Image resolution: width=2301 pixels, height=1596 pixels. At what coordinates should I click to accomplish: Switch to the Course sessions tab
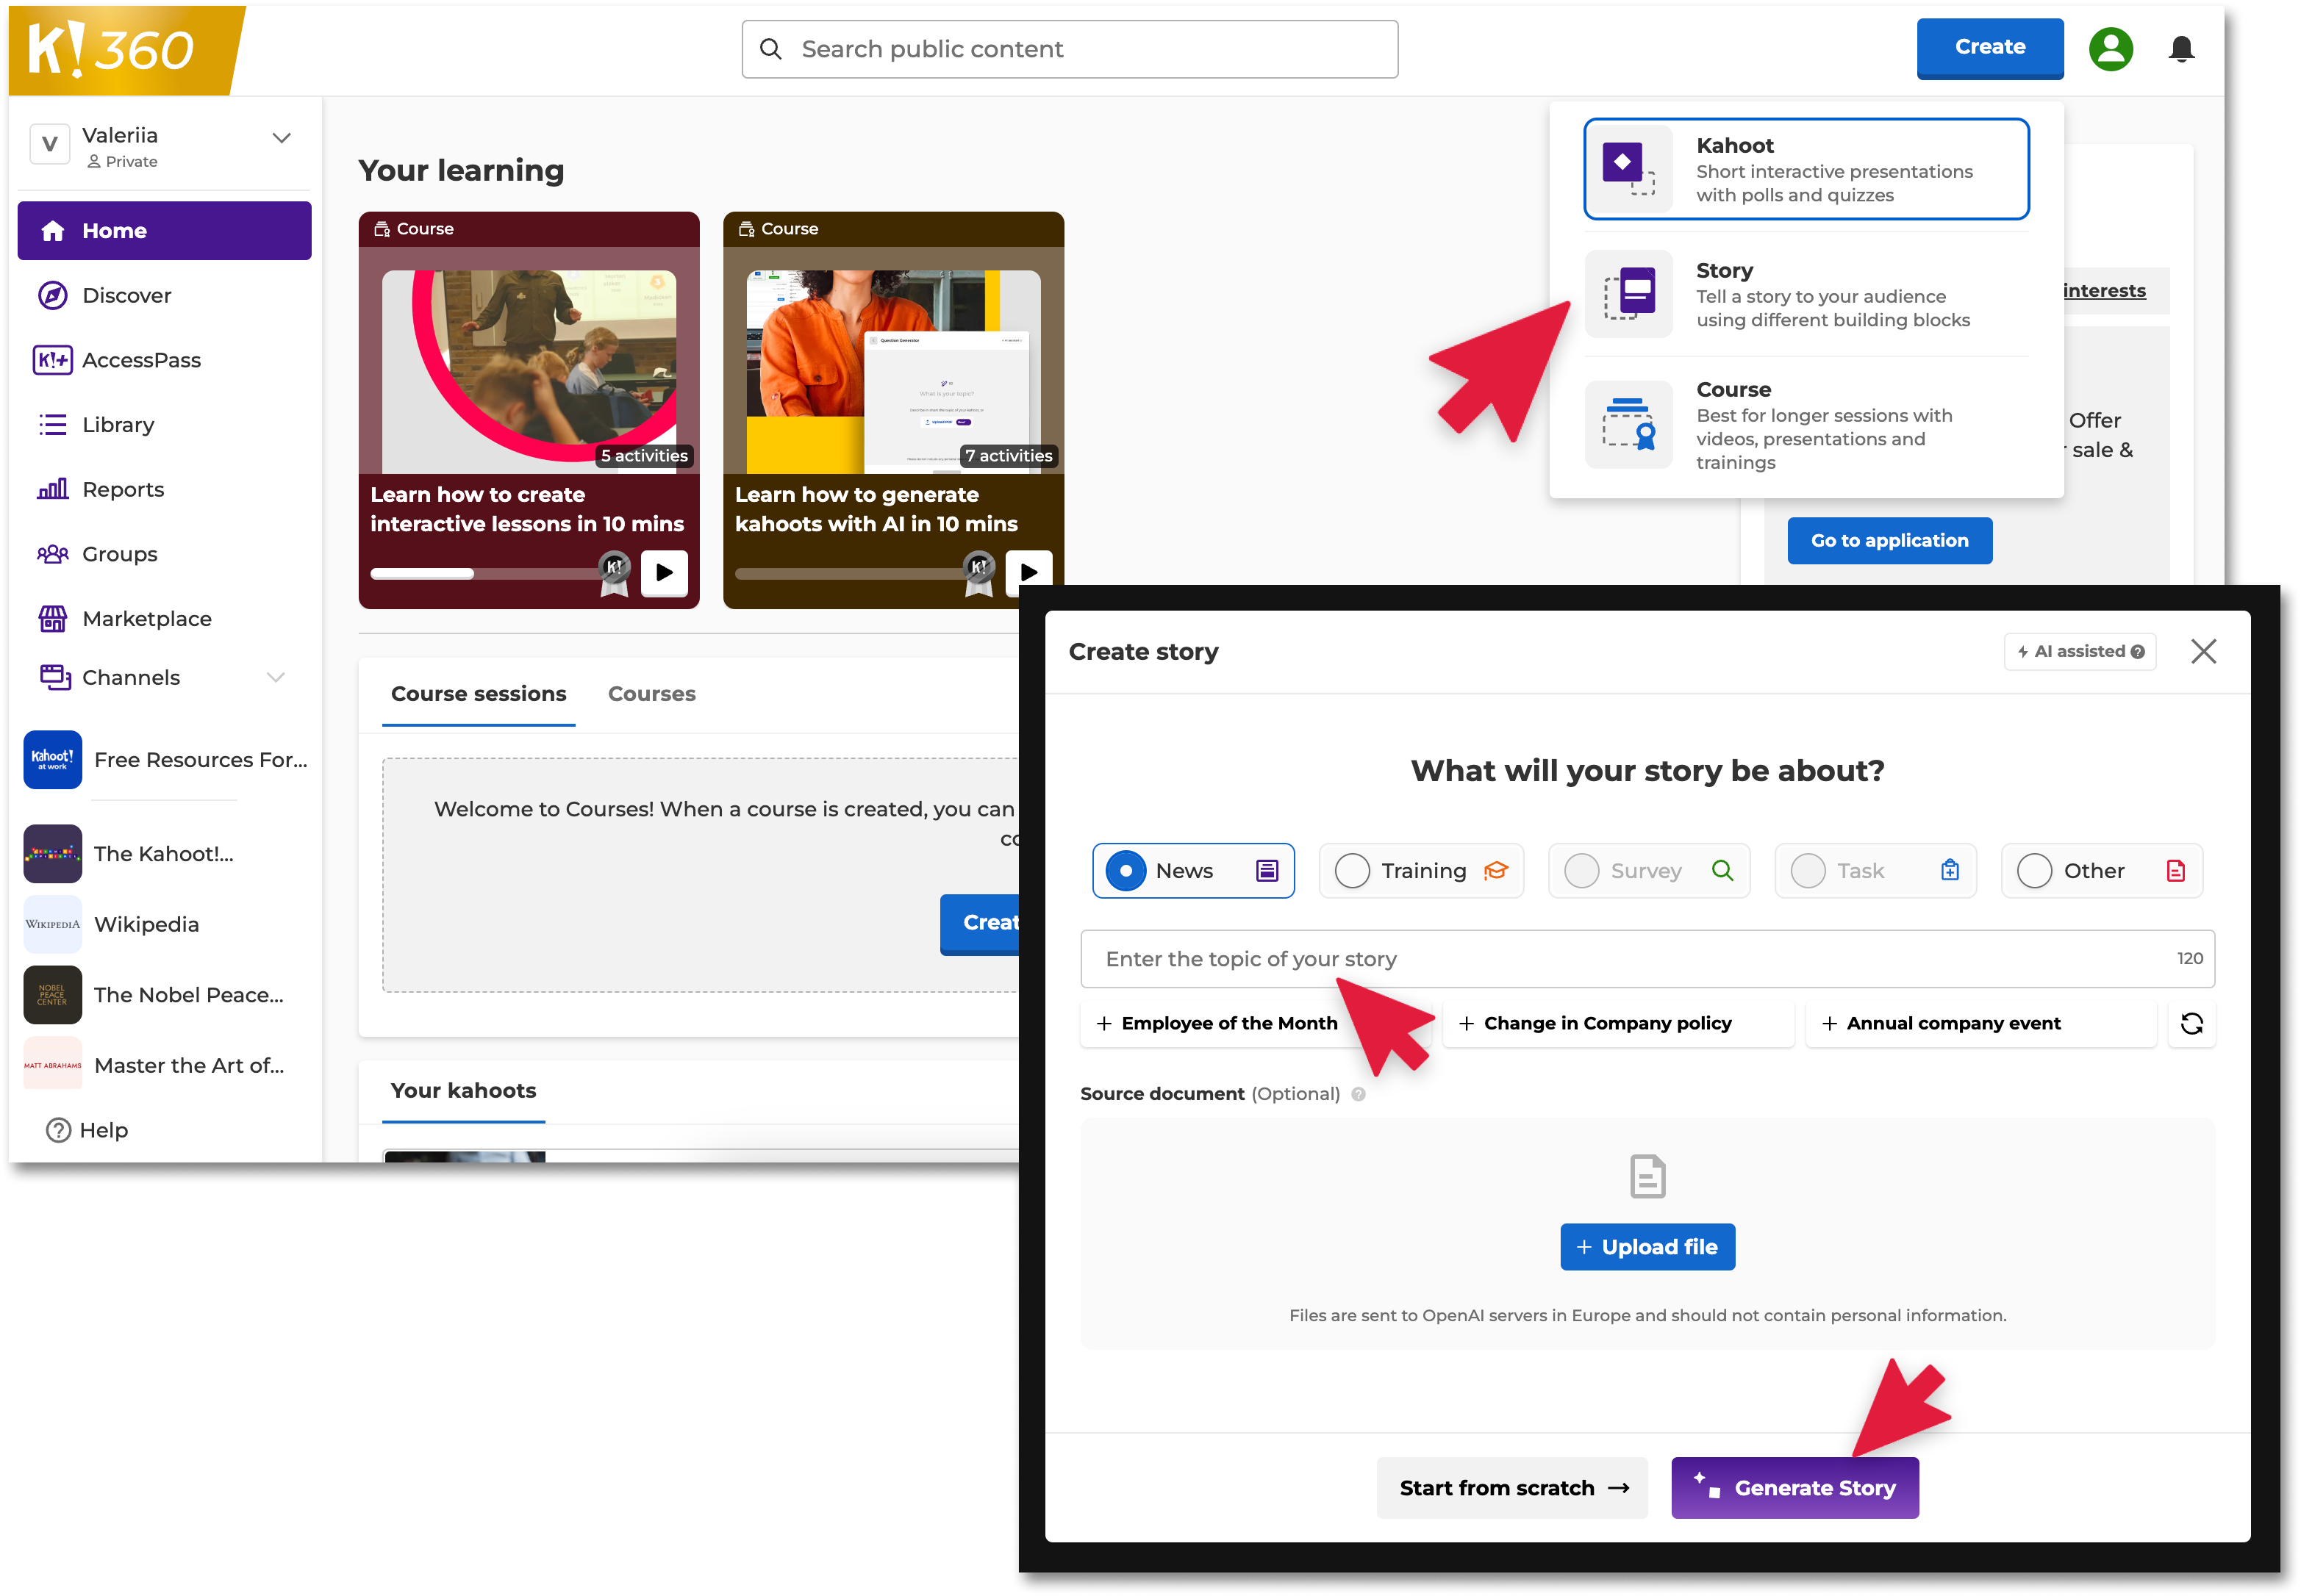pos(478,694)
